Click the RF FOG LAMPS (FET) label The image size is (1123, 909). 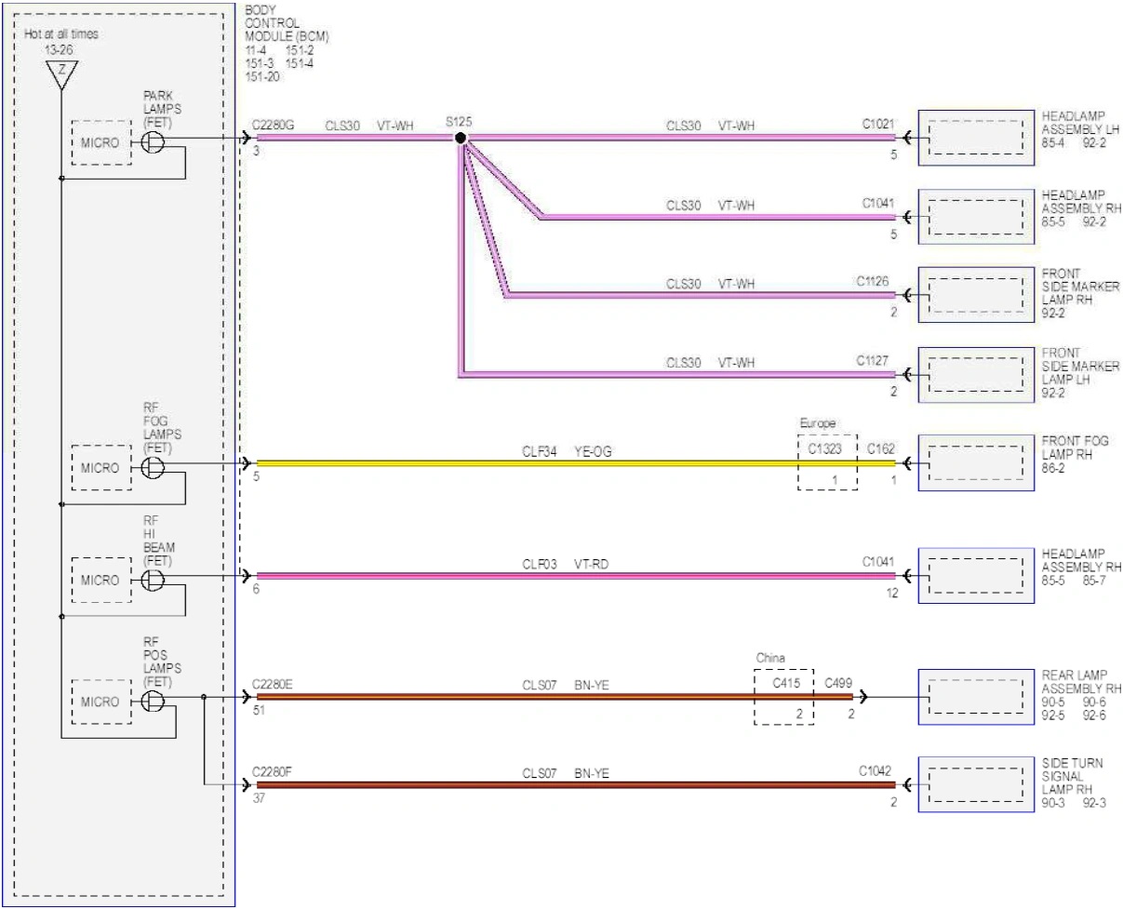coord(162,427)
